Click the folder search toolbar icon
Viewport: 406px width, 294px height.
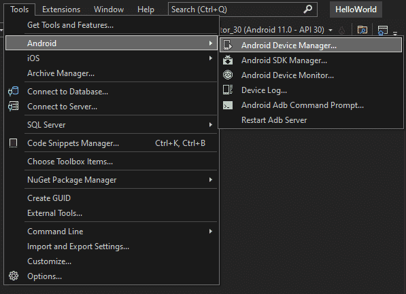[362, 30]
